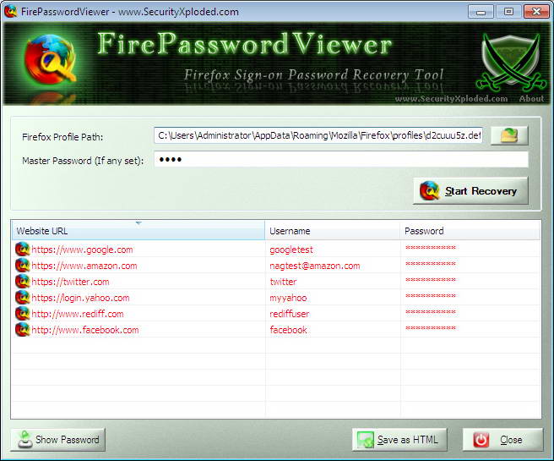Click username nagtest@amazon.com
554x461 pixels.
tap(315, 266)
